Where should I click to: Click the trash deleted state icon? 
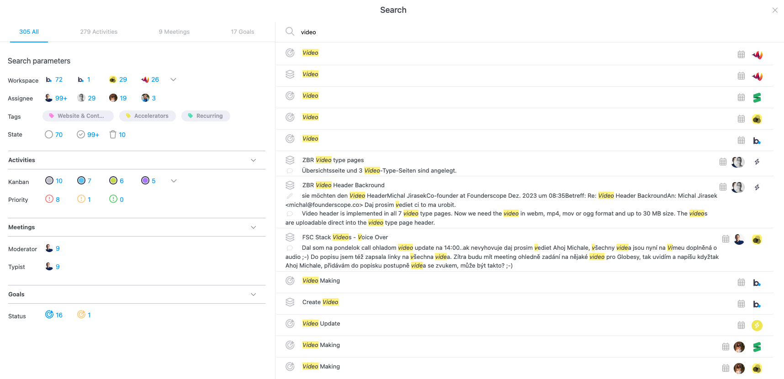point(113,135)
